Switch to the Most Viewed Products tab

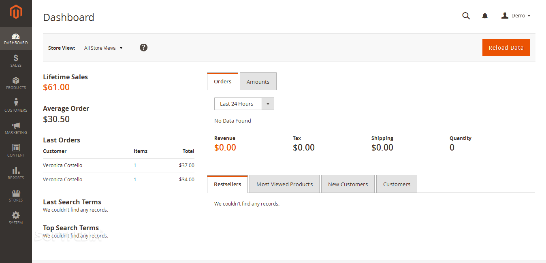[284, 184]
